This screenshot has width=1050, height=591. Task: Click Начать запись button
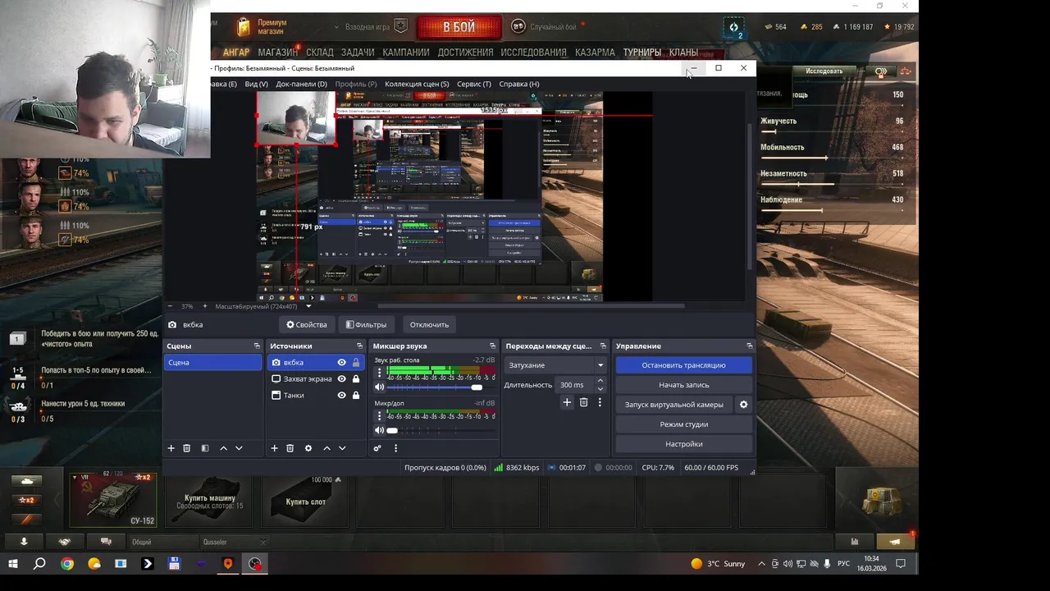tap(684, 385)
